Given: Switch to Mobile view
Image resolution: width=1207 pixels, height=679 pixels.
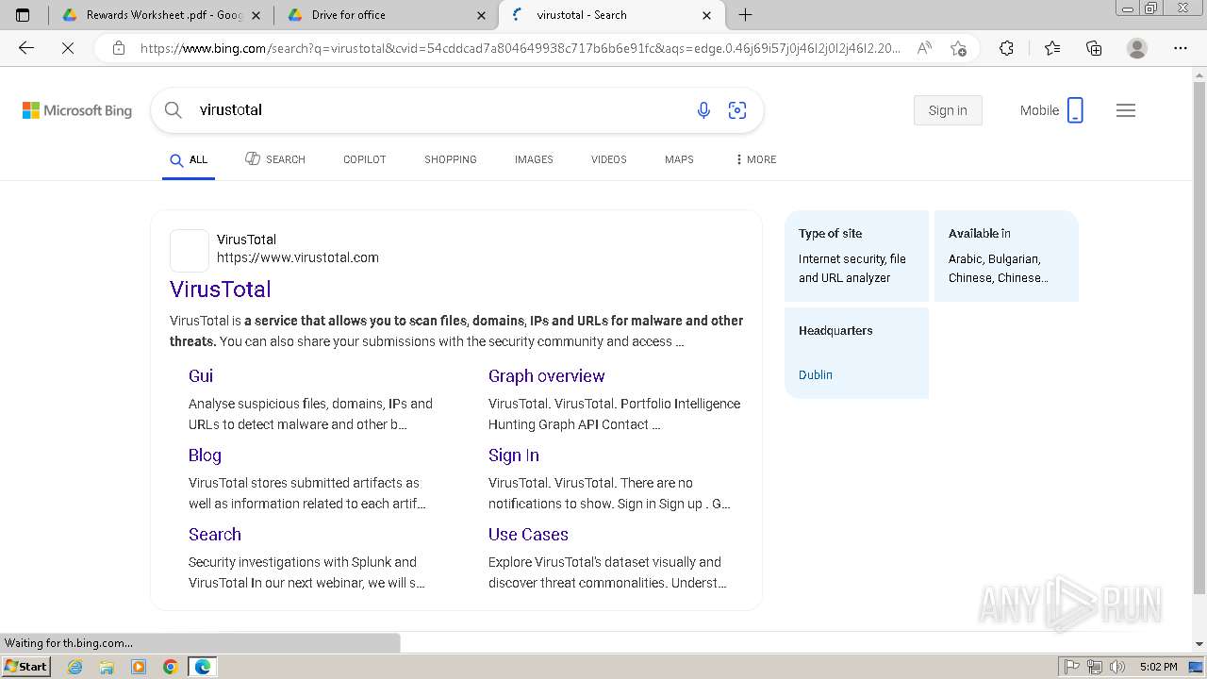Looking at the screenshot, I should pos(1051,110).
